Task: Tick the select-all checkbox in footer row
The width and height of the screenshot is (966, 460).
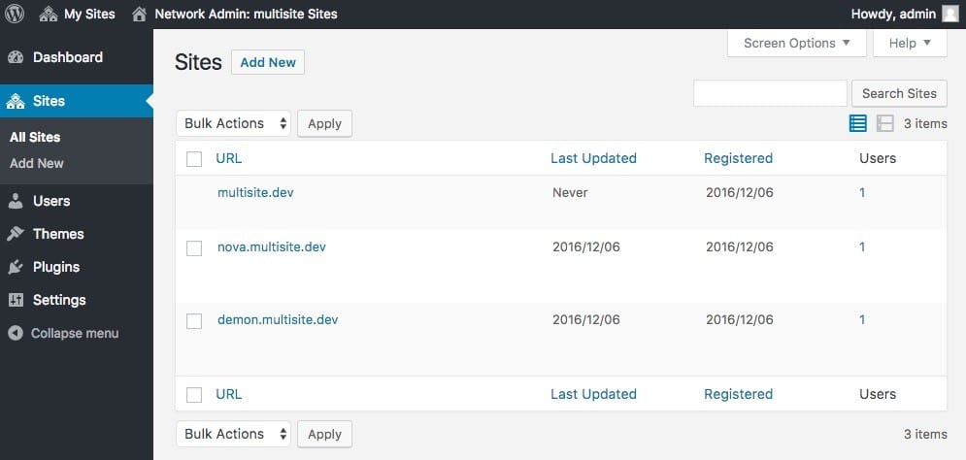Action: [194, 395]
